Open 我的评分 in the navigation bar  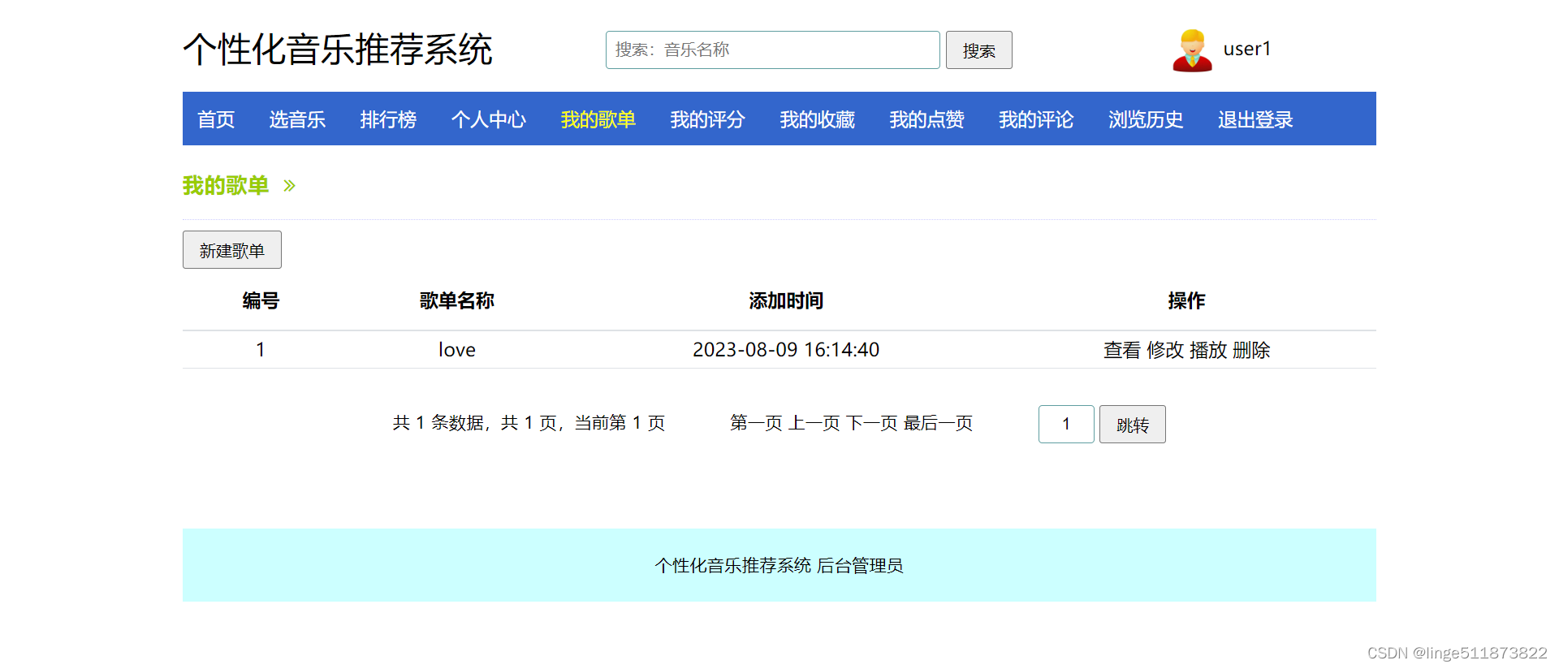(708, 119)
